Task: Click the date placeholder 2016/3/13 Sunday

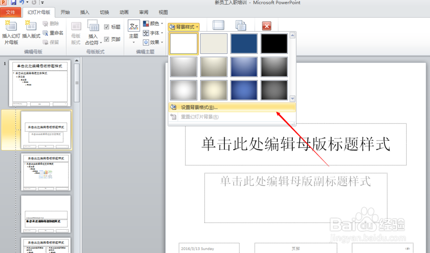Action: [x=209, y=248]
